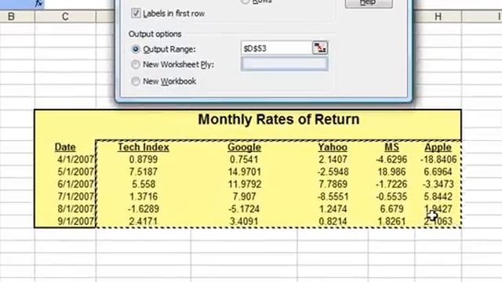Click Google value -5.1724
This screenshot has height=282, width=502.
coord(244,209)
